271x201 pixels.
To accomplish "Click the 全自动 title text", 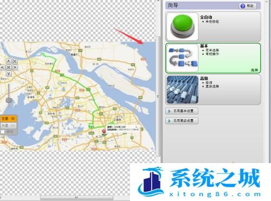I will point(206,17).
